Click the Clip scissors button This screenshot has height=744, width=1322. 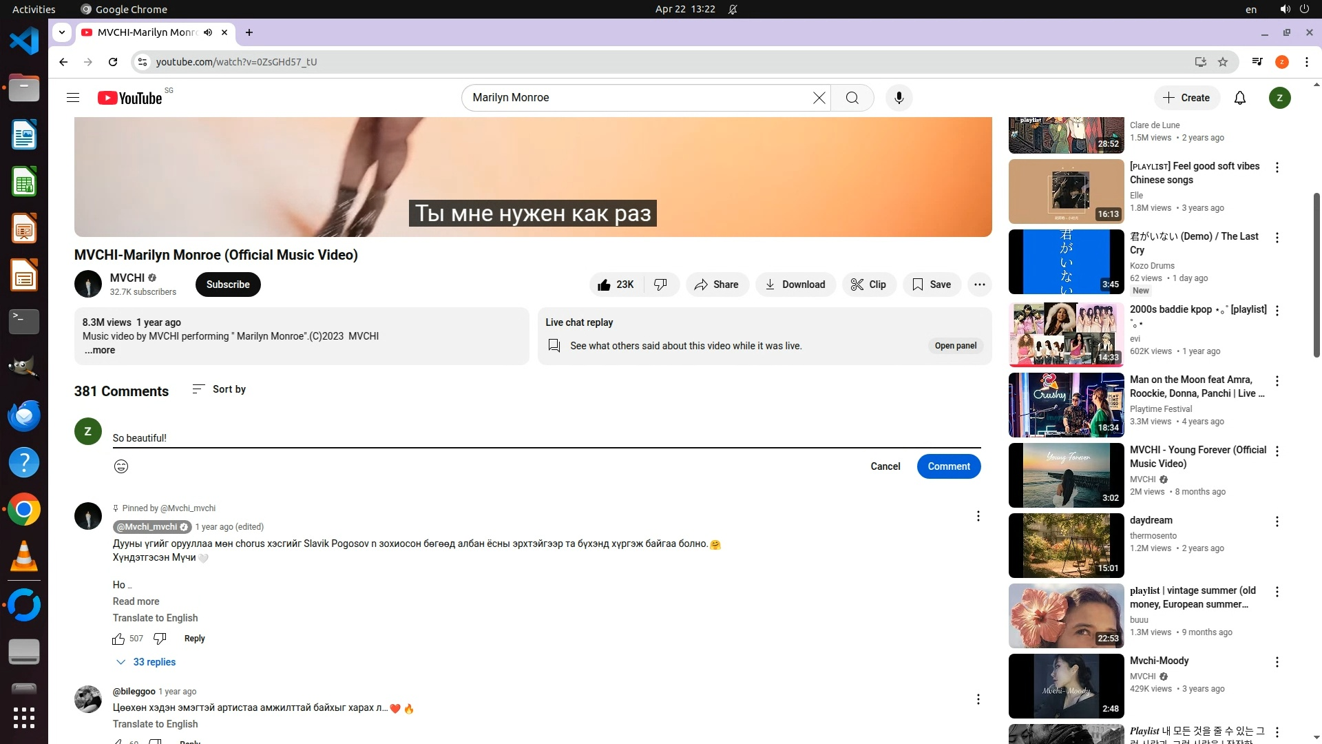click(868, 285)
